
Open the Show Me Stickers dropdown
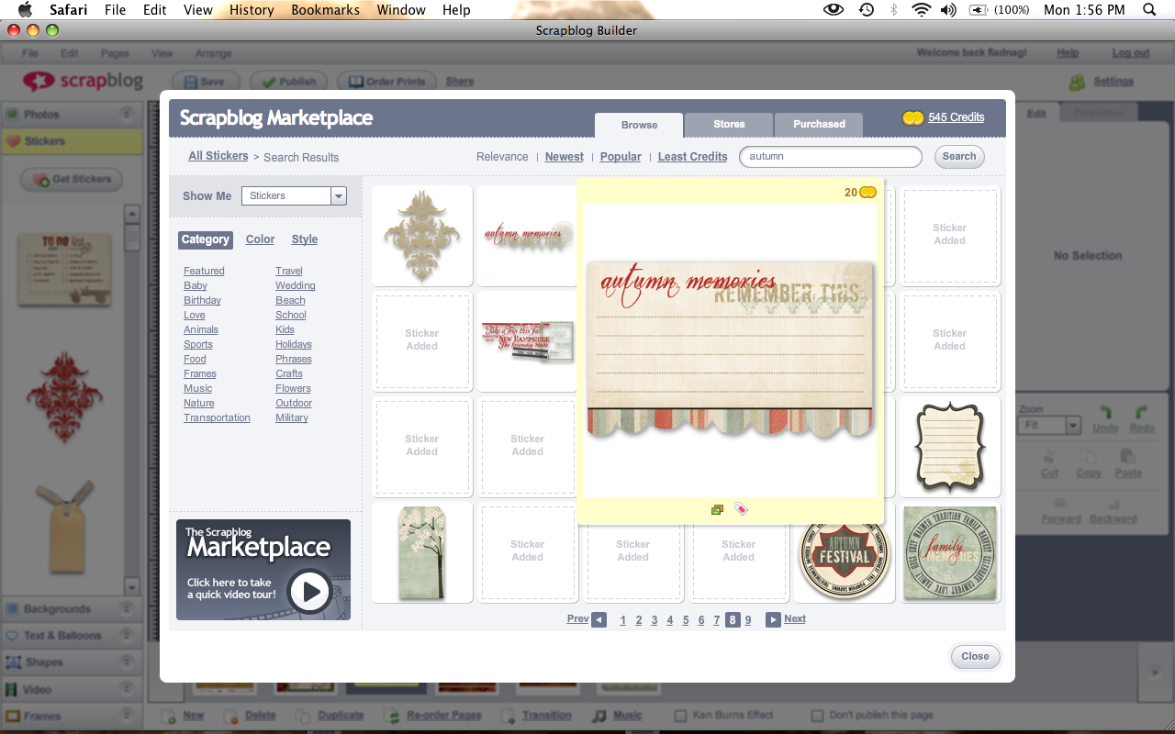coord(294,195)
